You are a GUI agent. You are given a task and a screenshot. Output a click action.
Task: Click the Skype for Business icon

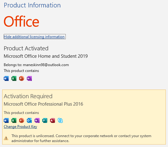click(60, 120)
